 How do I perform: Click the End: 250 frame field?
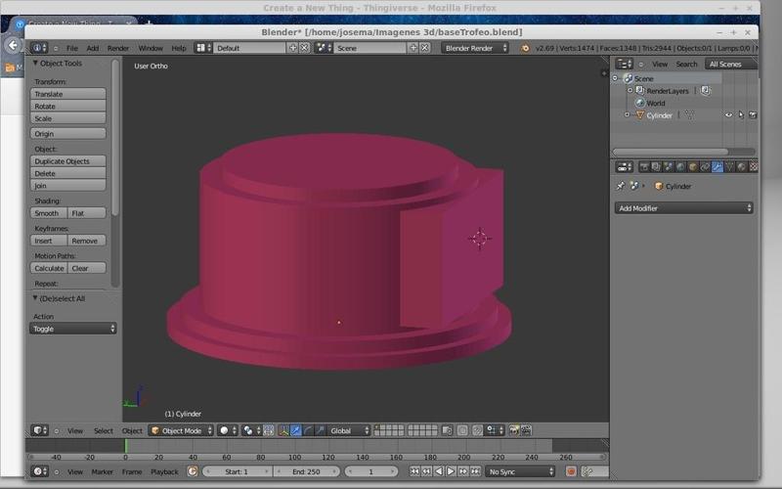(305, 471)
